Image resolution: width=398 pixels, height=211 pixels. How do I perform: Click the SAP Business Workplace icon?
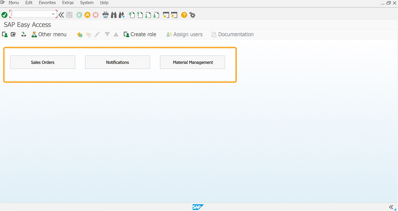pyautogui.click(x=24, y=34)
